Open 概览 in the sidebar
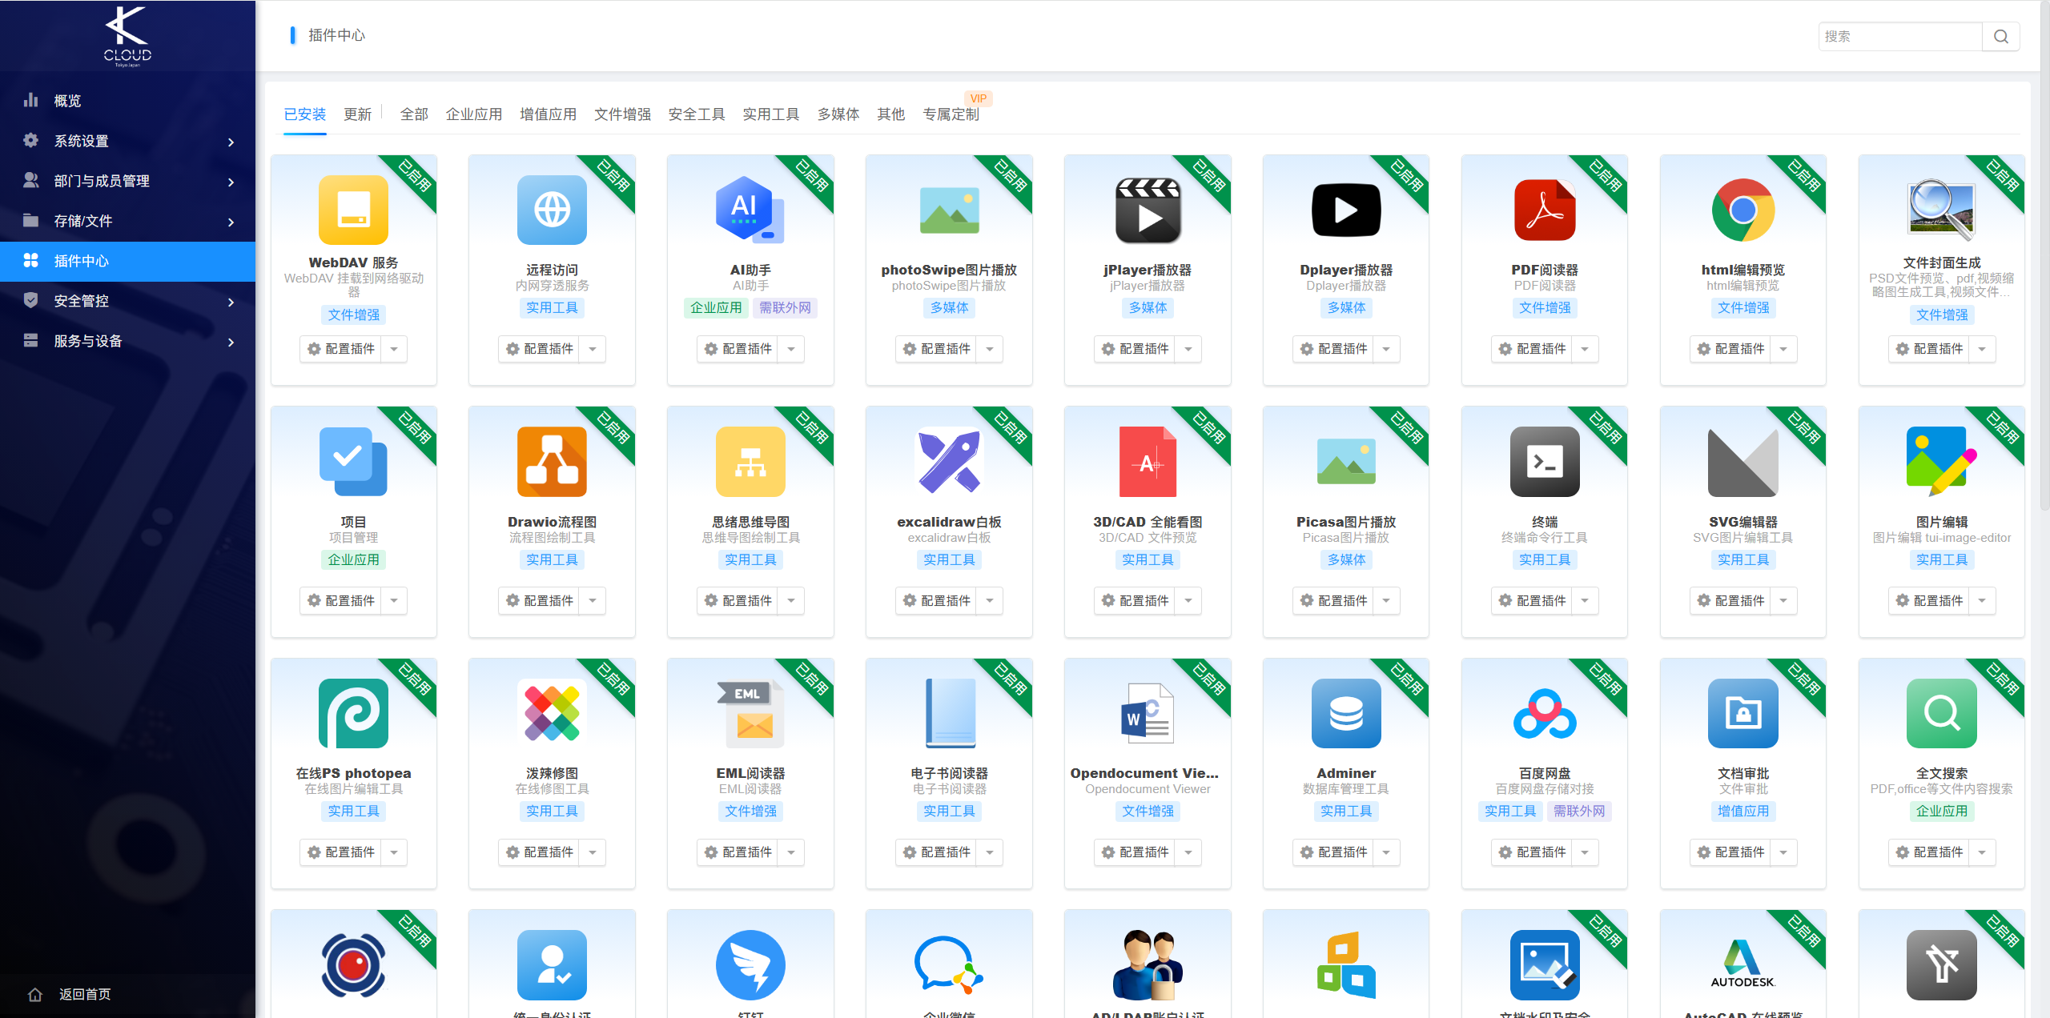The width and height of the screenshot is (2050, 1018). [128, 101]
